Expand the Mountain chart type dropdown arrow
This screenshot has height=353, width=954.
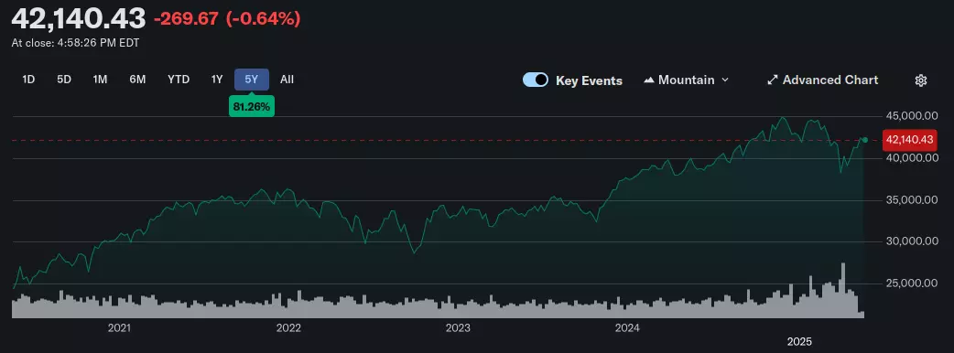click(724, 80)
